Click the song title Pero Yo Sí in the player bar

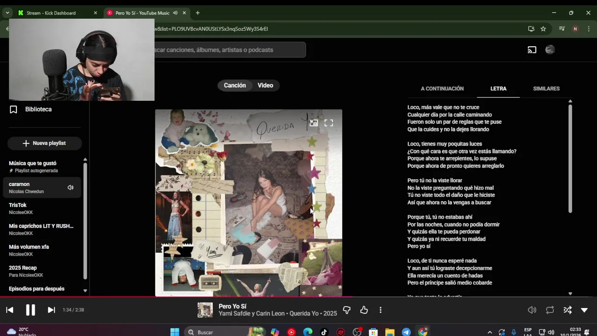click(x=232, y=306)
